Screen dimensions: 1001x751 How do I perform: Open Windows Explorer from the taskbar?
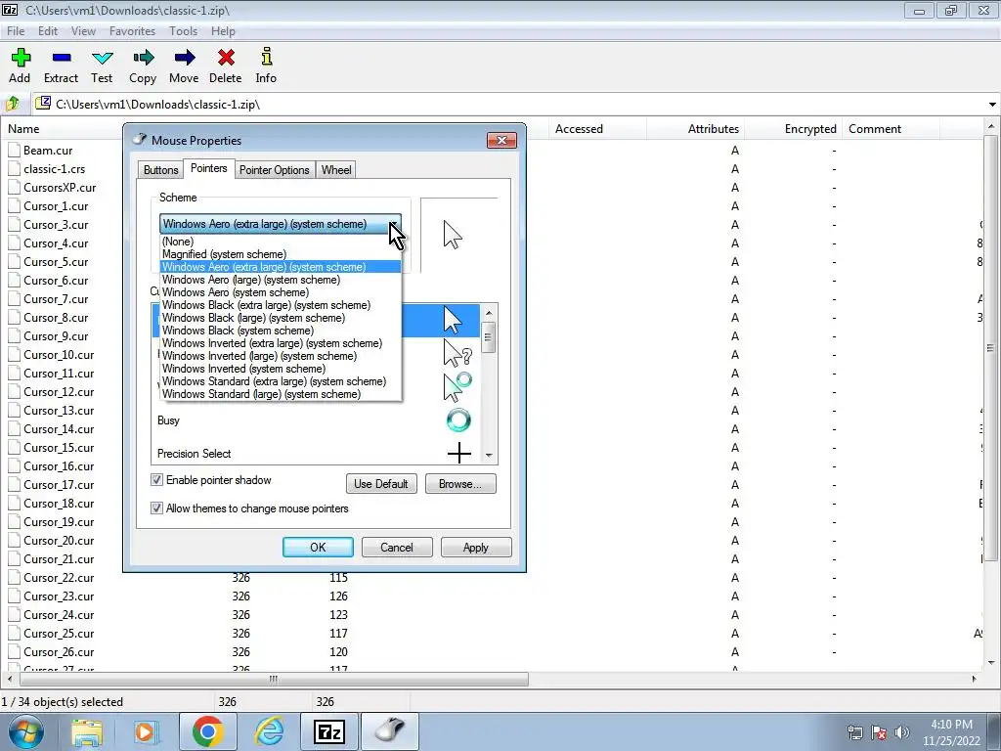pos(86,731)
